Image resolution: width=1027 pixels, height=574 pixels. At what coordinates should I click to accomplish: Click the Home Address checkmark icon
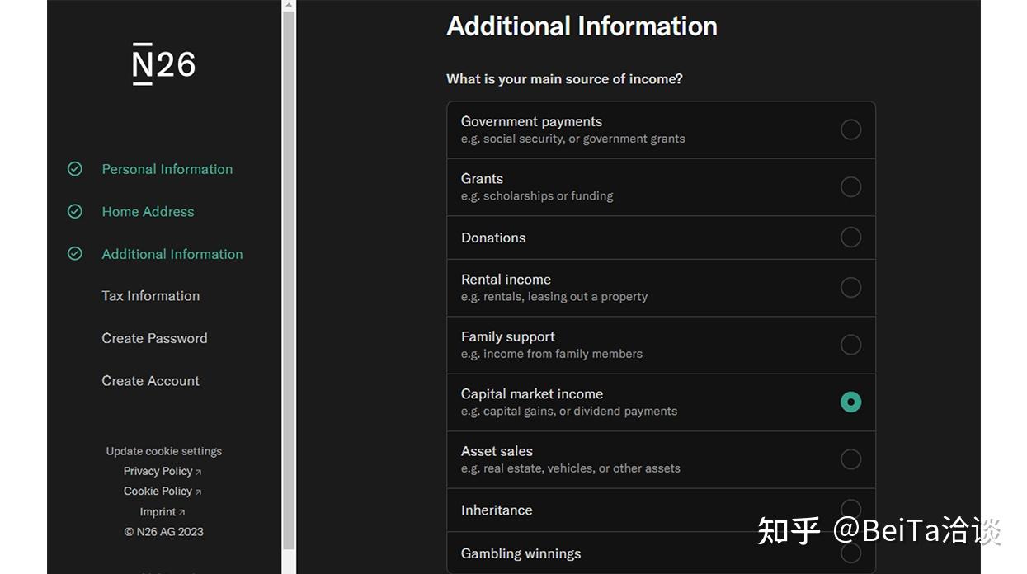point(75,212)
